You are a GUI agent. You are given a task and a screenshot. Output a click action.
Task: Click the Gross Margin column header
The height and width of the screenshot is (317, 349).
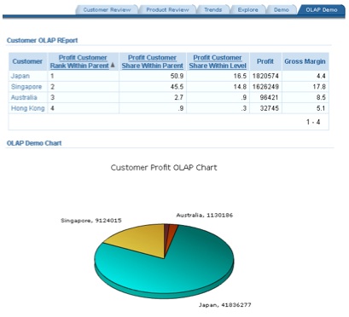(305, 61)
